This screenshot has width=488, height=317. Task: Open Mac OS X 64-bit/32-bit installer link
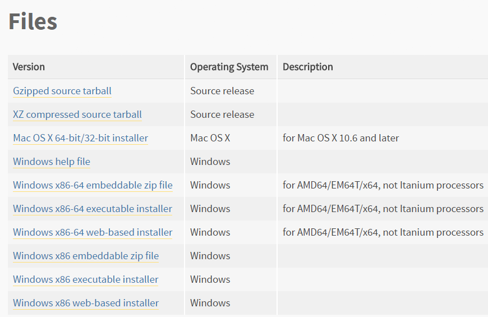80,138
